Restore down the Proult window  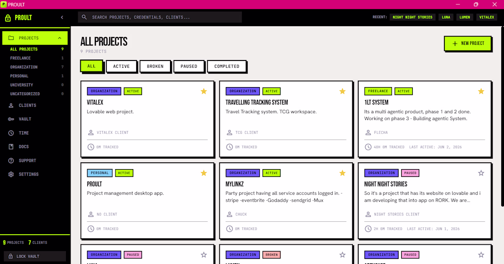[476, 5]
